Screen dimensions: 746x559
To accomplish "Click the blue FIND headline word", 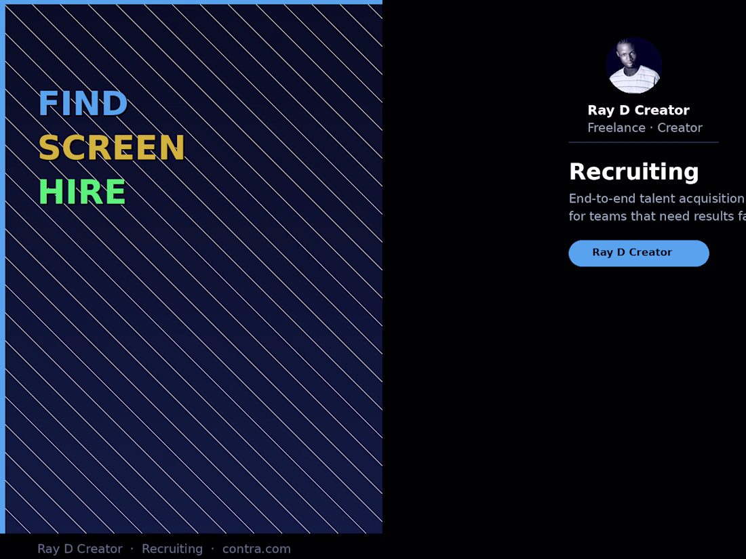I will 83,104.
